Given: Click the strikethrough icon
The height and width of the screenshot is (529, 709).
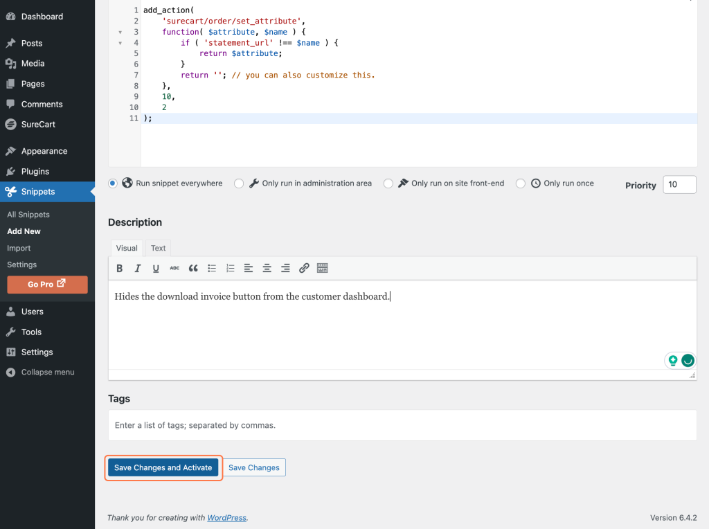Looking at the screenshot, I should coord(174,269).
